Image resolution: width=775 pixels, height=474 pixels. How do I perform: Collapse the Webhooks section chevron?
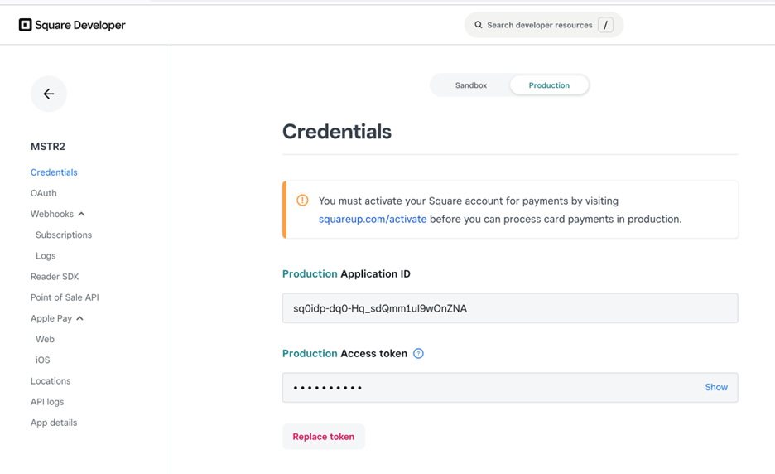[81, 215]
